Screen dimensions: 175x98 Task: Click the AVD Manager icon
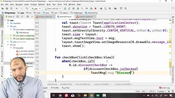point(106,8)
